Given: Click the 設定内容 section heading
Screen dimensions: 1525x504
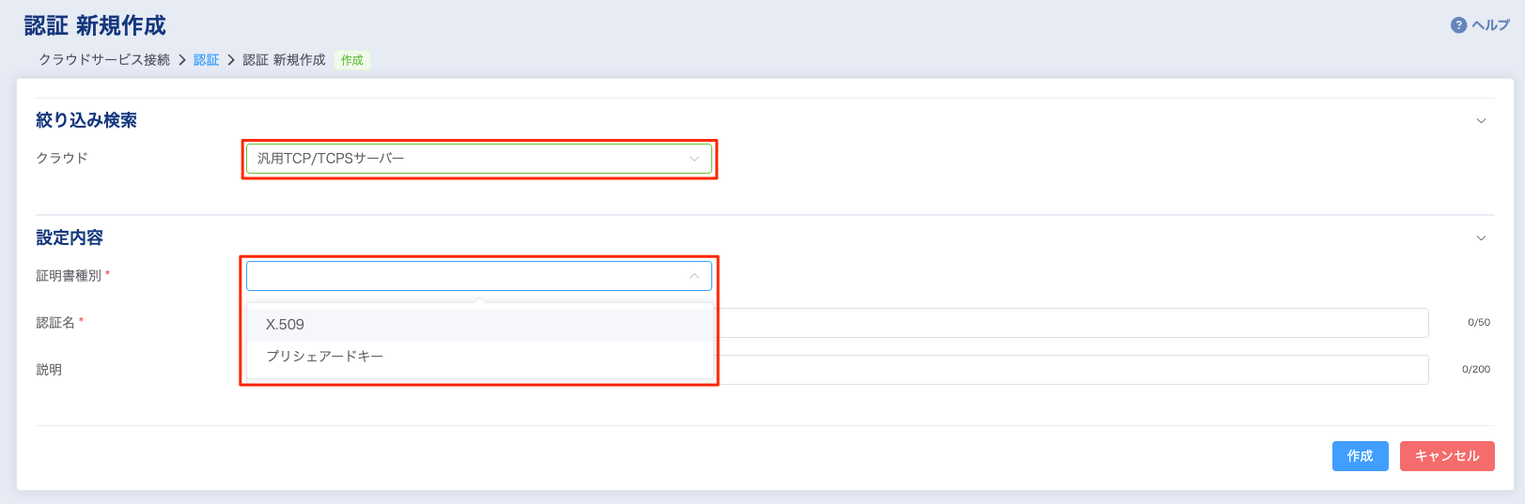Looking at the screenshot, I should (70, 237).
